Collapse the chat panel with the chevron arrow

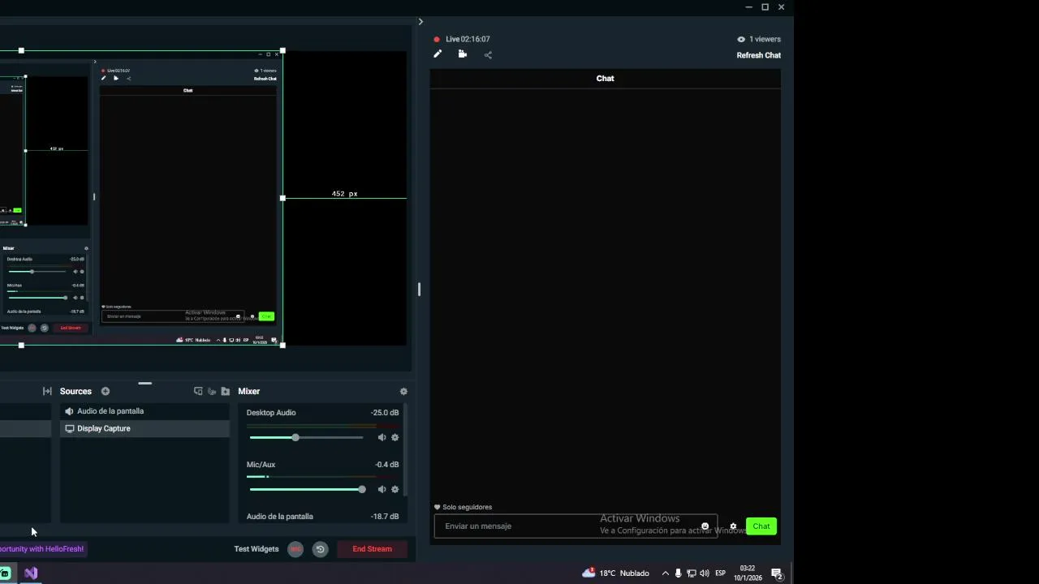[420, 22]
